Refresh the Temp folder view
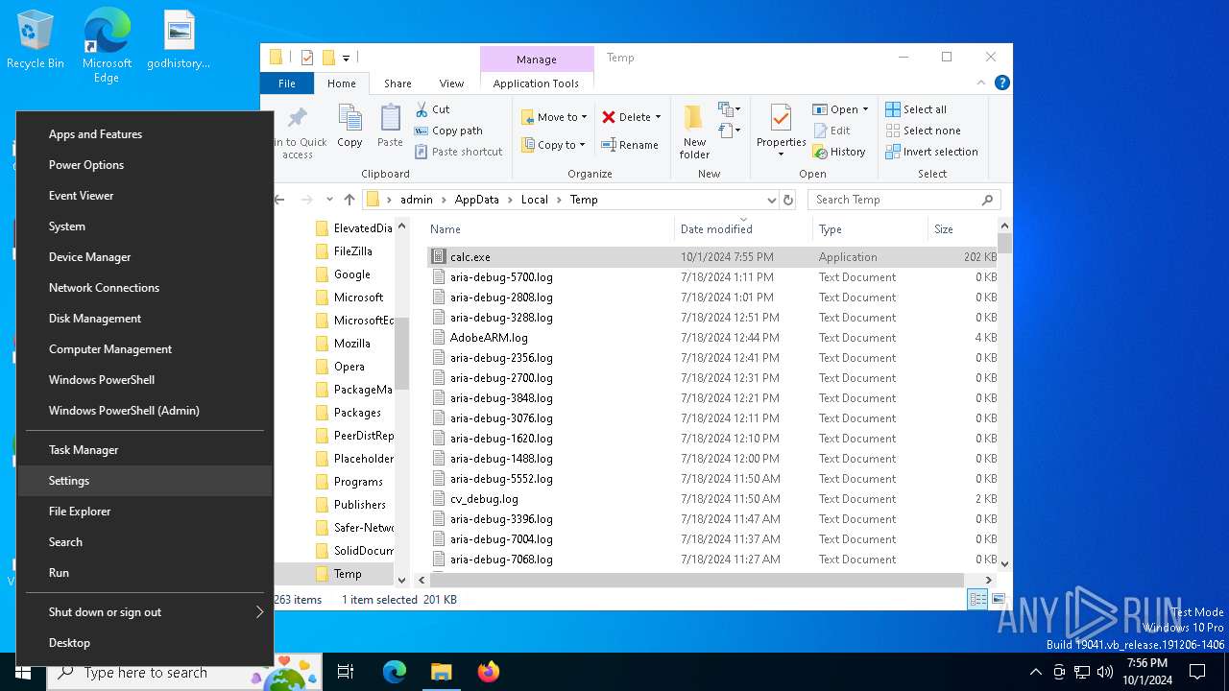Viewport: 1229px width, 691px height. point(788,200)
